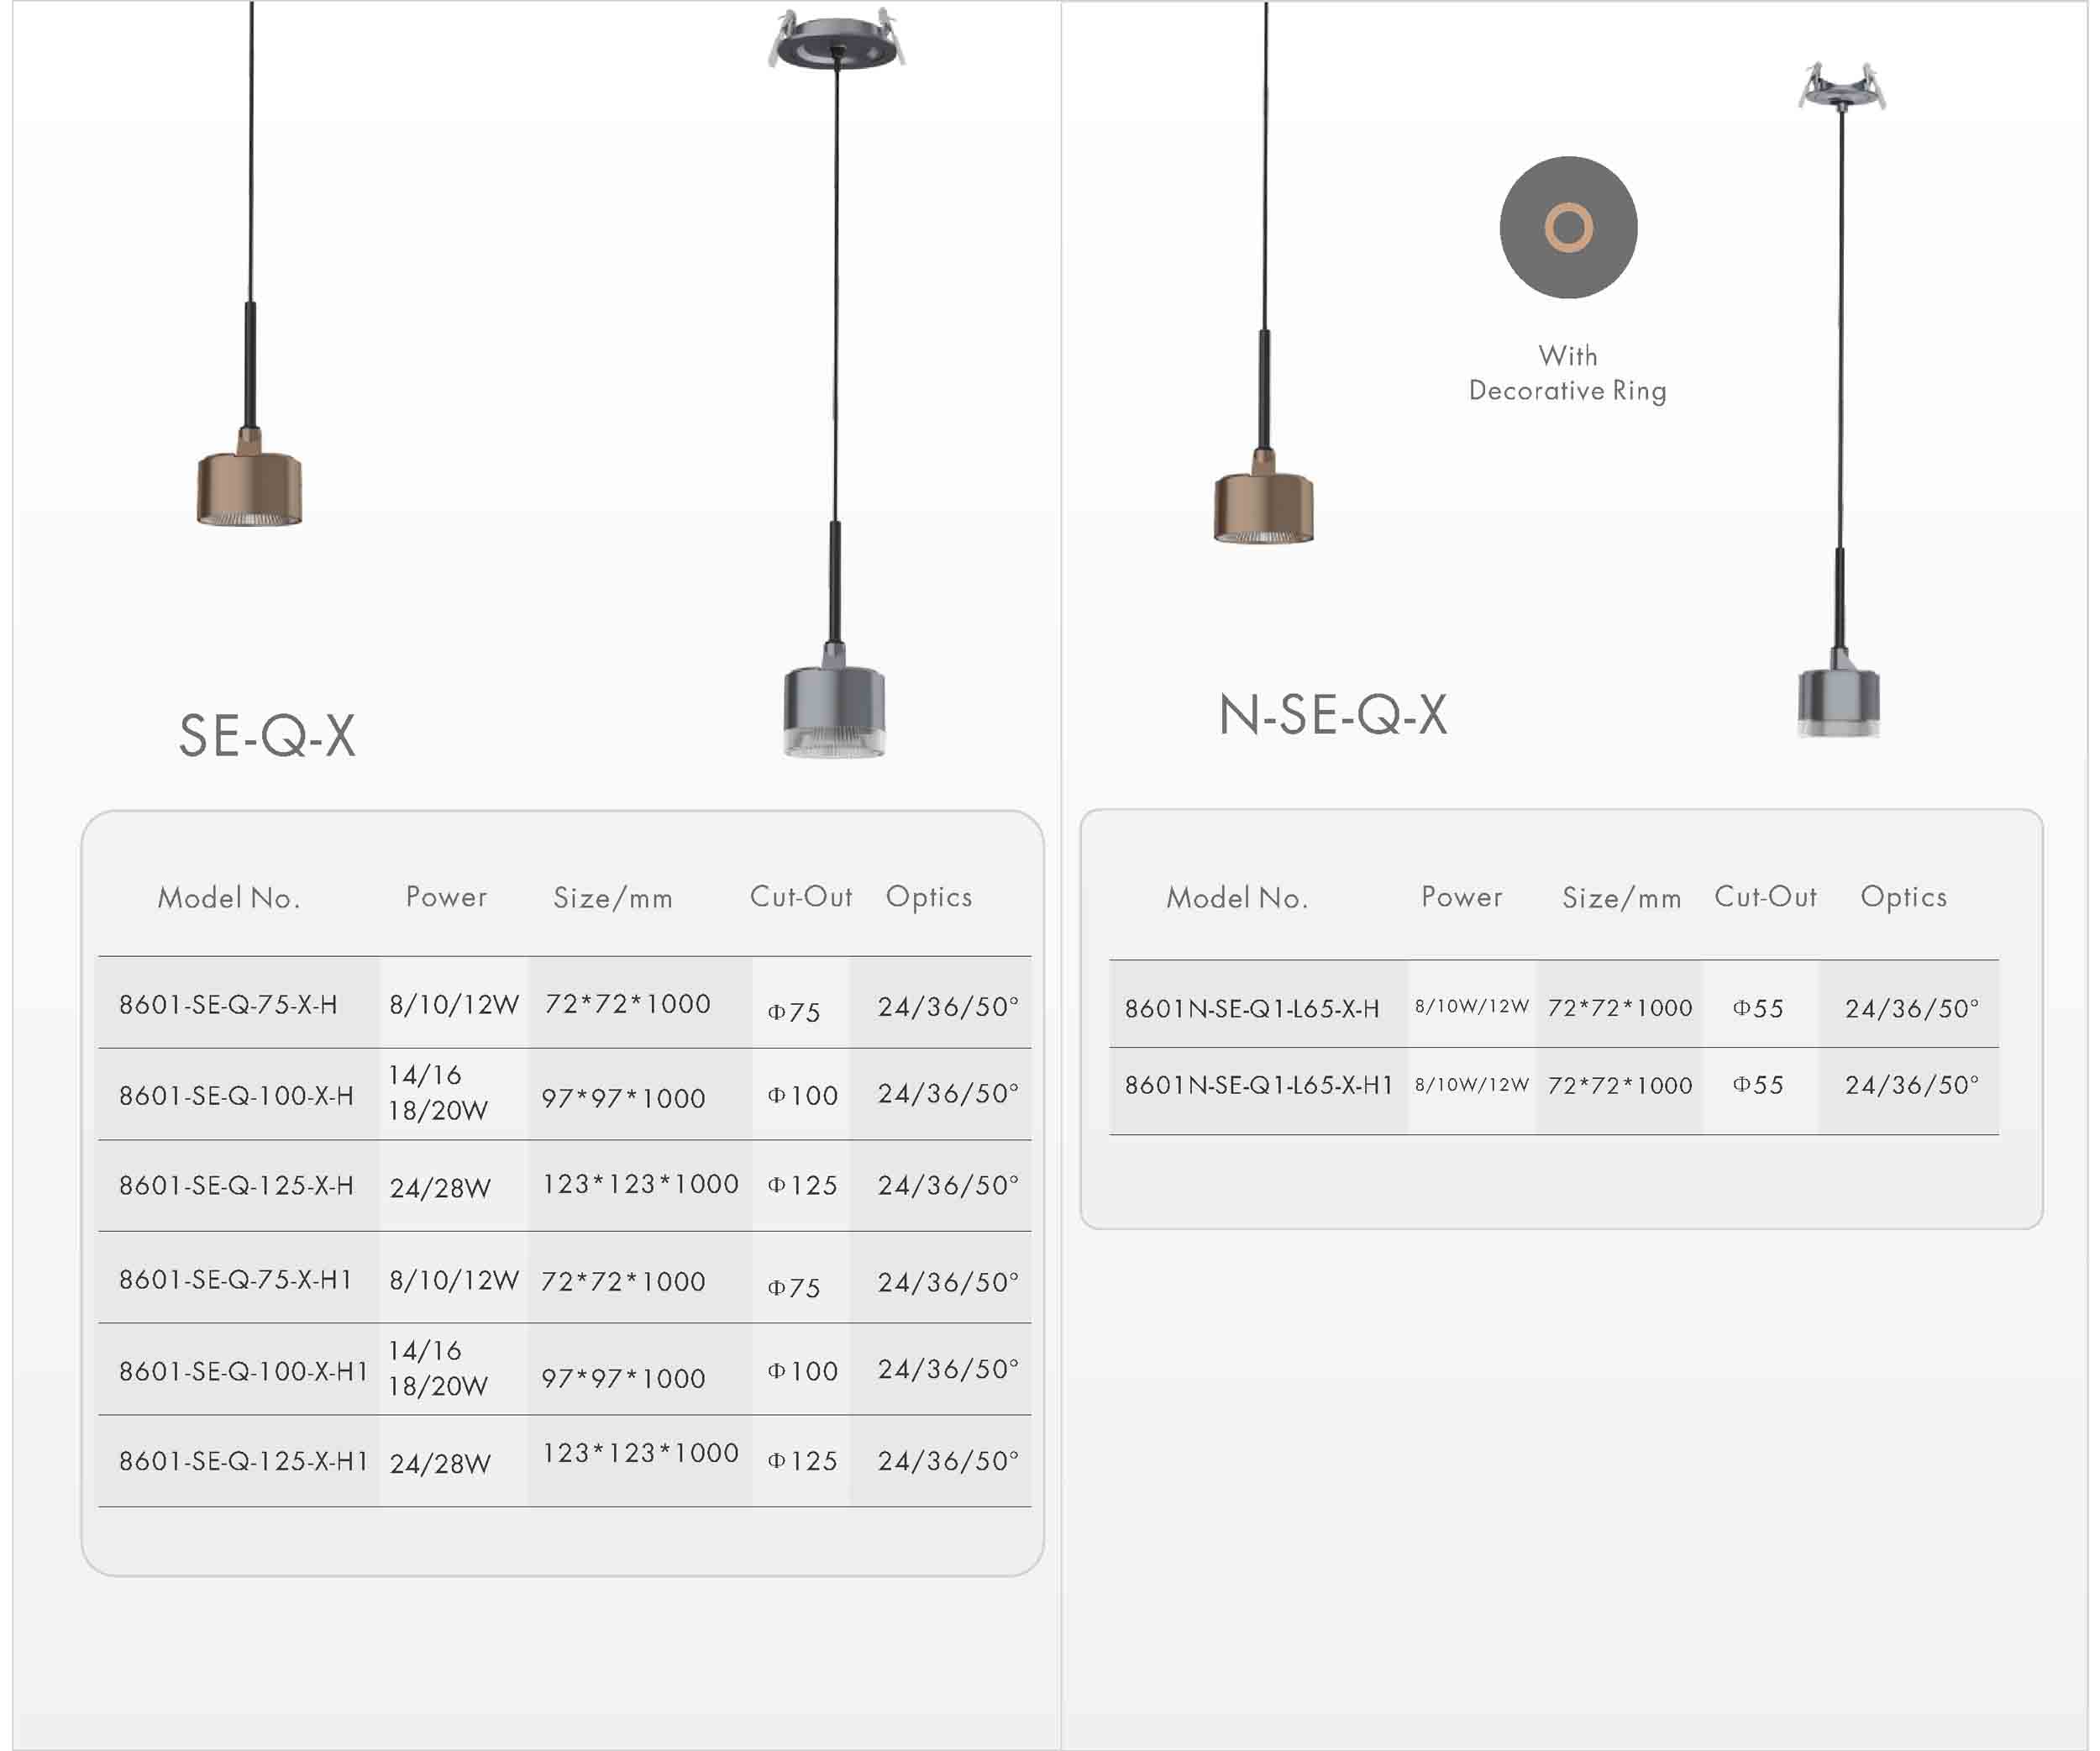Click the Optics header in right table
This screenshot has width=2100, height=1751.
(x=1902, y=897)
